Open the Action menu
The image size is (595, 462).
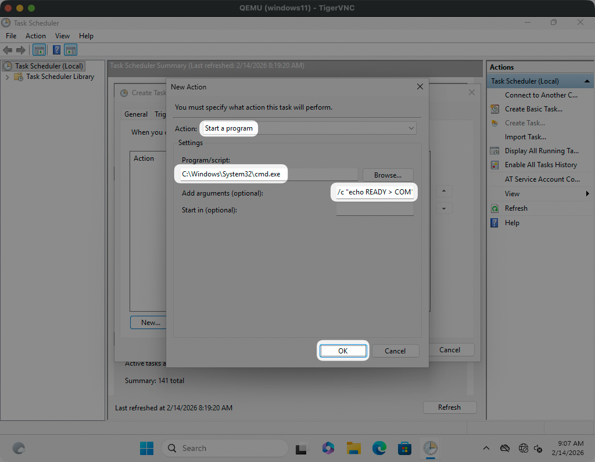pos(35,36)
